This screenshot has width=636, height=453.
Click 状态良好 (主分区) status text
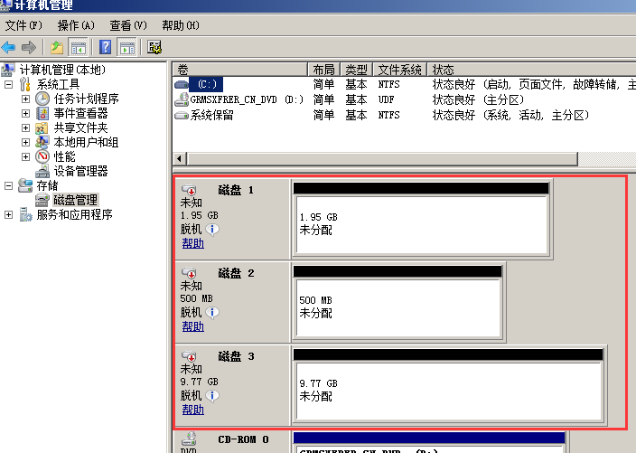pos(478,99)
